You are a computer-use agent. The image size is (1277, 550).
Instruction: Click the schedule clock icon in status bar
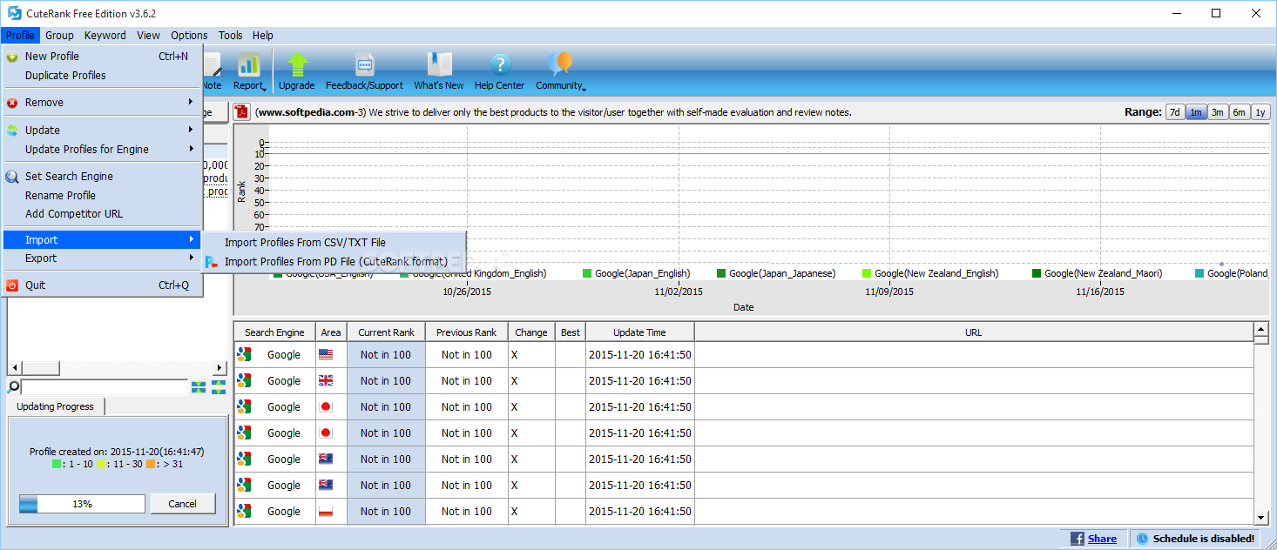coord(1142,539)
